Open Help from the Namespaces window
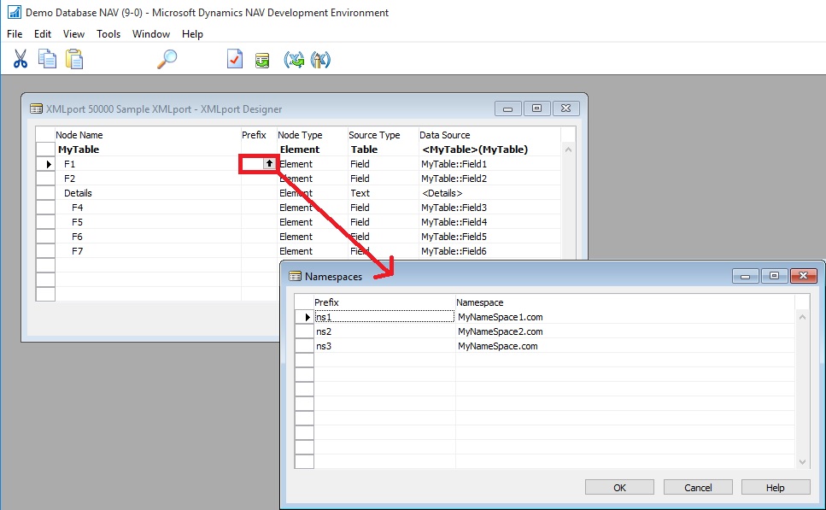 [775, 487]
